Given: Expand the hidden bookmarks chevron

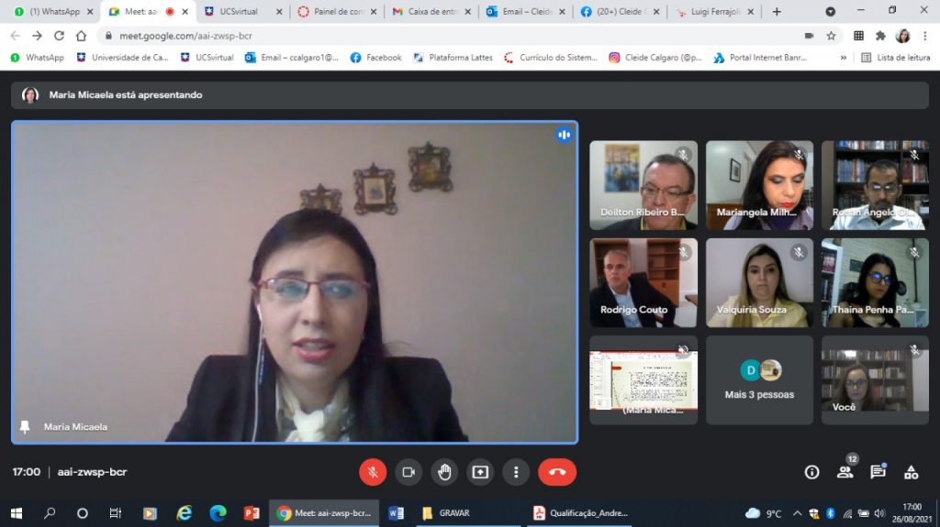Looking at the screenshot, I should (843, 58).
